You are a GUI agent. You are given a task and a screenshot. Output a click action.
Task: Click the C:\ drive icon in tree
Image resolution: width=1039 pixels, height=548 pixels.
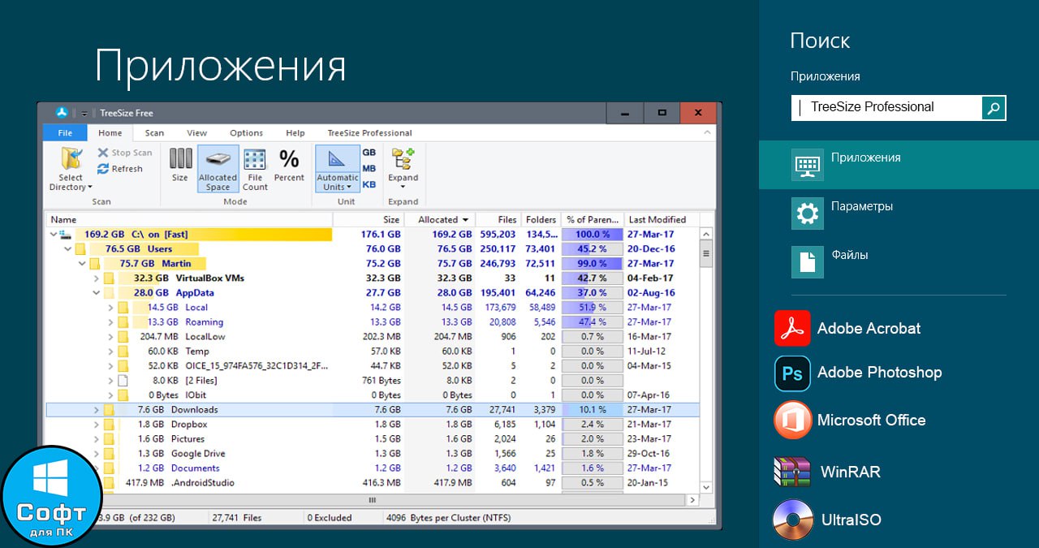coord(66,235)
